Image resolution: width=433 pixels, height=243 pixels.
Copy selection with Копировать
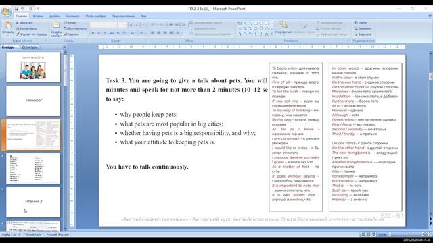coord(26,28)
